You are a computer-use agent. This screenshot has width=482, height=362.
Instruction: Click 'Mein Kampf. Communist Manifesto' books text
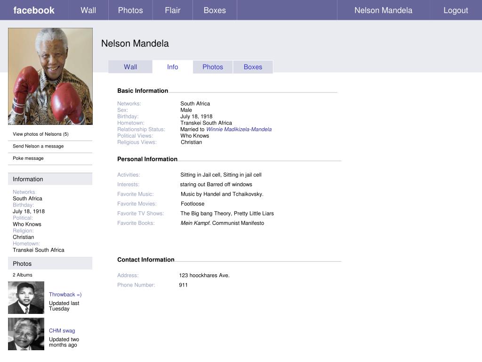point(222,223)
